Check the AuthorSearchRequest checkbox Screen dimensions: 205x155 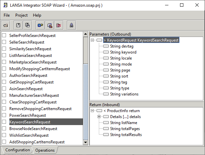[x=4, y=75]
